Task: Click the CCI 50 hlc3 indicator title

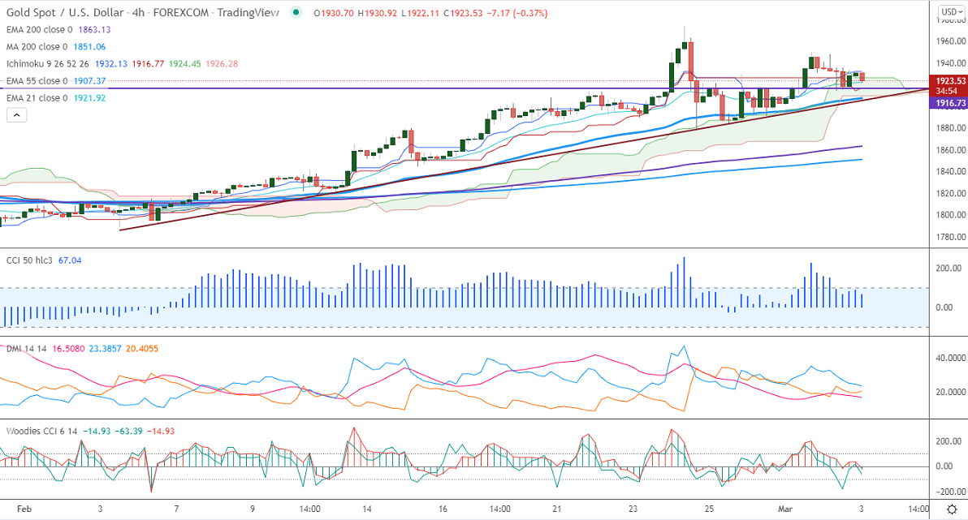Action: 29,260
